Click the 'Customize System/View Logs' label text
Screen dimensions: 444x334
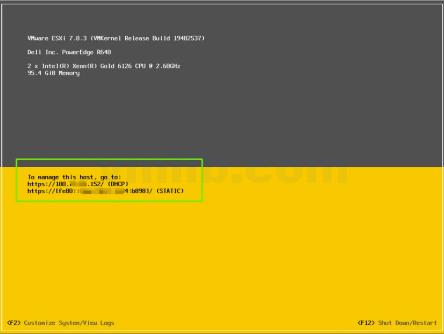[69, 323]
